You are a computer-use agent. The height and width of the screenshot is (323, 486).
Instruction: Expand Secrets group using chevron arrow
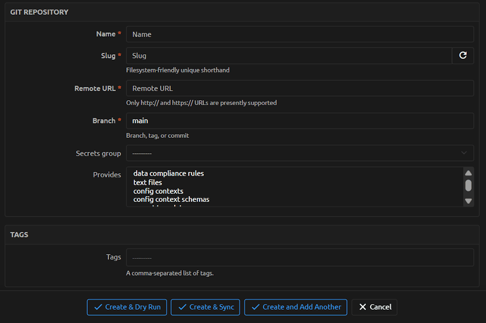point(464,153)
